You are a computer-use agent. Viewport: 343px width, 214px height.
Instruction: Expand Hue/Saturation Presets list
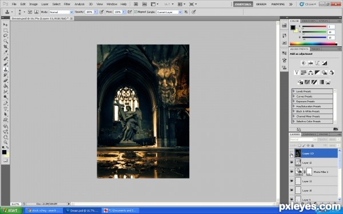pyautogui.click(x=294, y=106)
